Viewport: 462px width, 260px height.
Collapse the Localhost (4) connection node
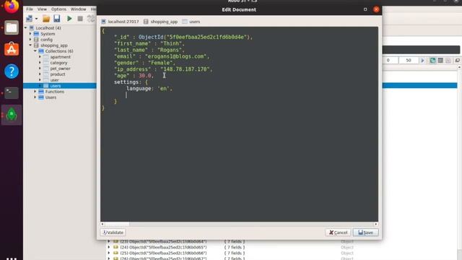coord(26,27)
